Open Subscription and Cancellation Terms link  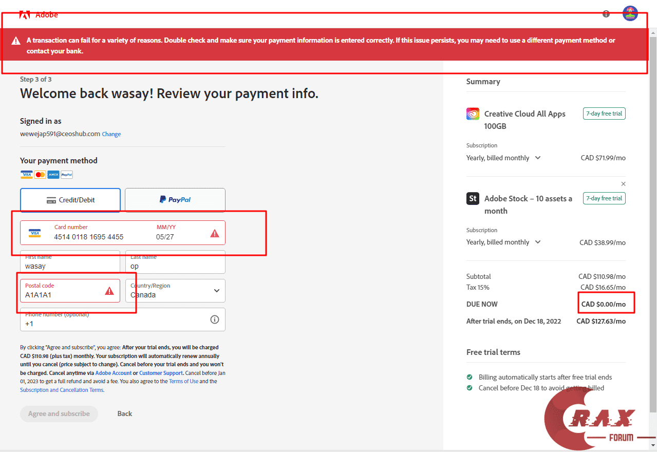point(62,390)
